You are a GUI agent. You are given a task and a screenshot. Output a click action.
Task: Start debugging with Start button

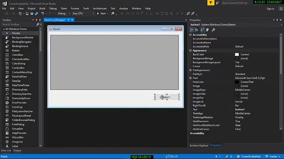pyautogui.click(x=103, y=14)
